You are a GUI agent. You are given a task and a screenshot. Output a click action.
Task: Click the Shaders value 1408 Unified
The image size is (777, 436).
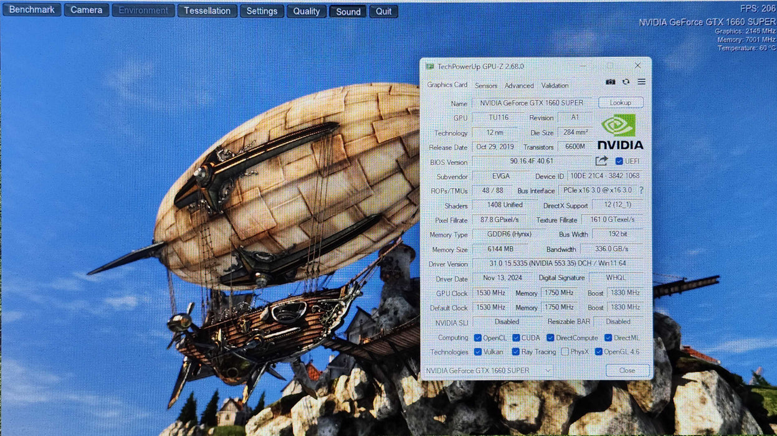coord(505,206)
